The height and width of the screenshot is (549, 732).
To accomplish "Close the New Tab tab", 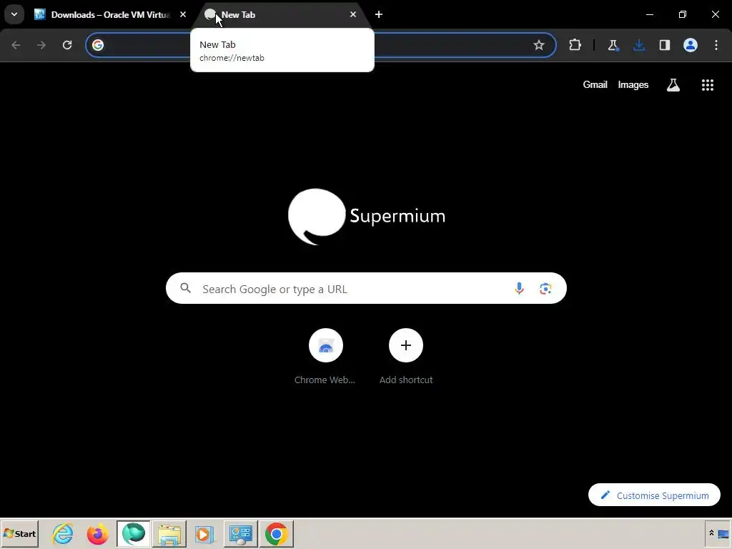I will [x=353, y=14].
